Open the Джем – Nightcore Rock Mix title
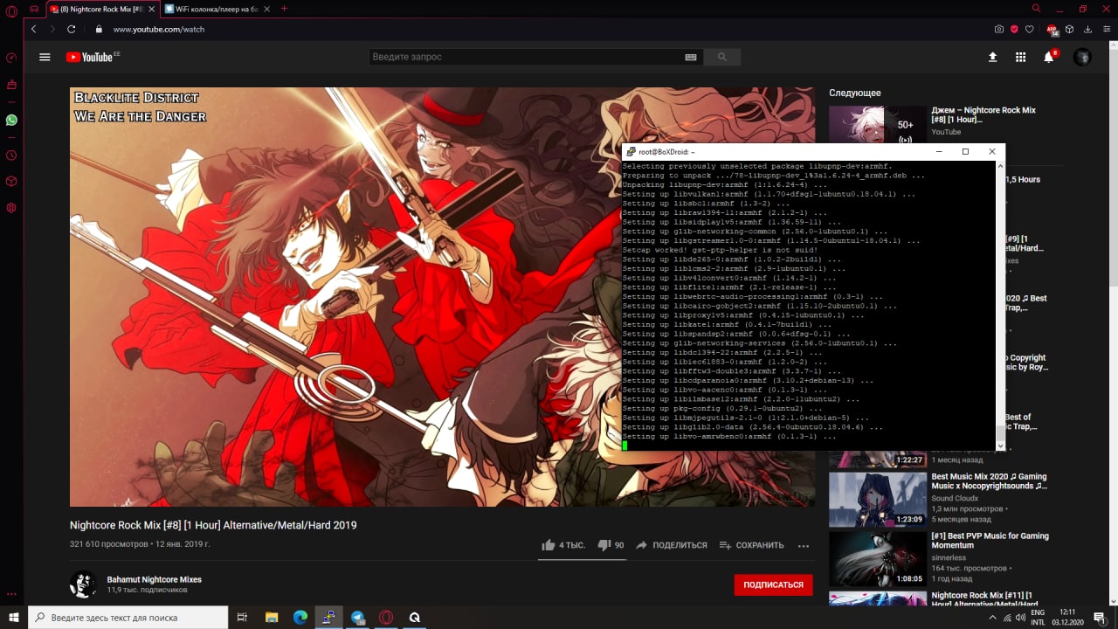Screen dimensions: 1118x629 [x=983, y=115]
